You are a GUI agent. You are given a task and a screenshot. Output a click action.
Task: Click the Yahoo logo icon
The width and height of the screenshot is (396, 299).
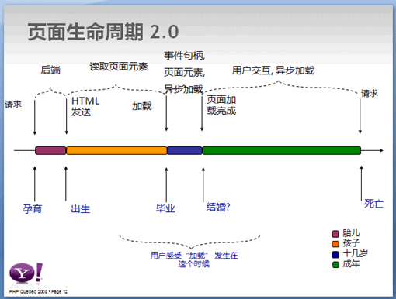[26, 273]
